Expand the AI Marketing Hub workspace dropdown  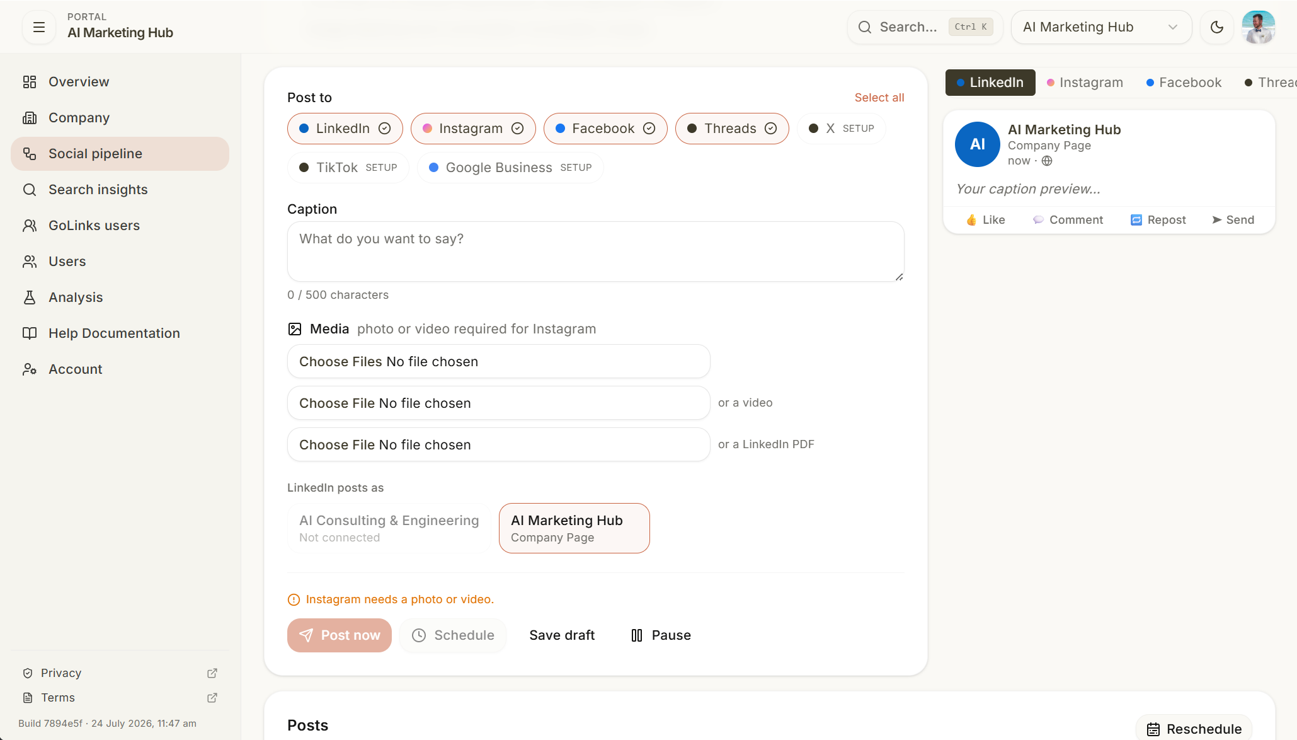[x=1101, y=27]
